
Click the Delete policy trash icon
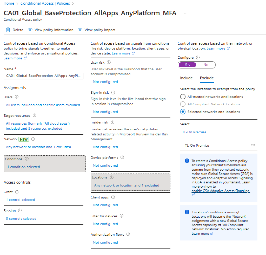click(8, 30)
